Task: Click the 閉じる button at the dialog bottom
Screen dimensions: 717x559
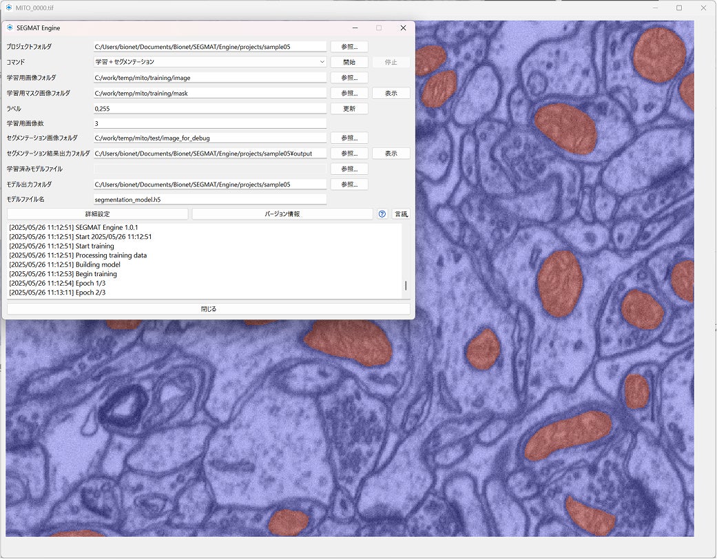Action: [x=208, y=309]
